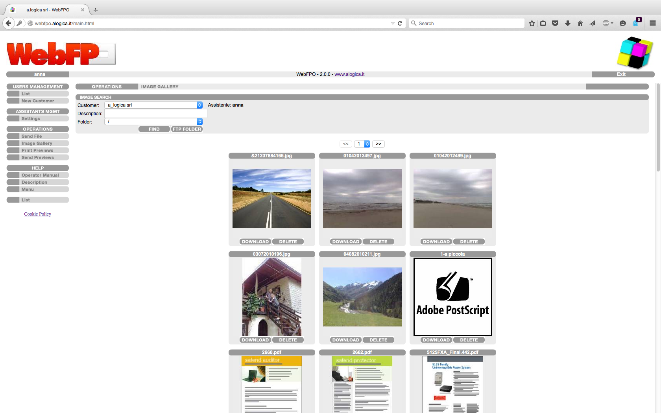Reload the page with the refresh icon
This screenshot has height=413, width=661.
click(400, 23)
